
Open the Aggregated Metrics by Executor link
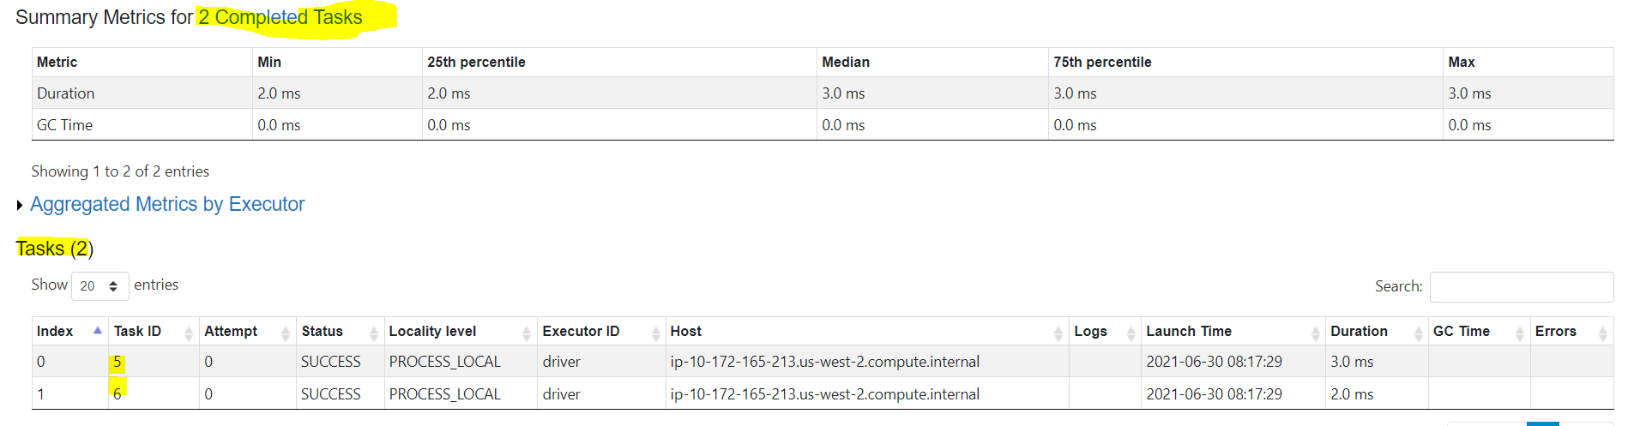167,204
